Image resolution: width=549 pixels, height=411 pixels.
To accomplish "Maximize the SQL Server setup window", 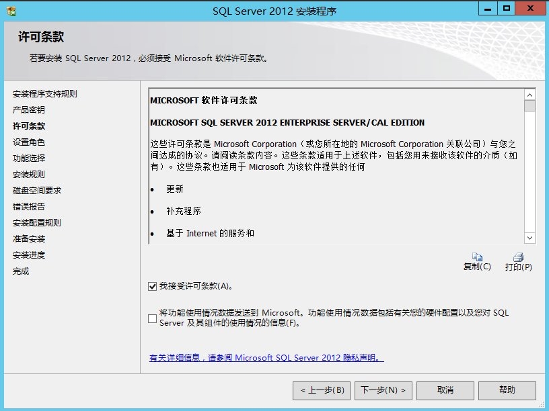I will 506,9.
